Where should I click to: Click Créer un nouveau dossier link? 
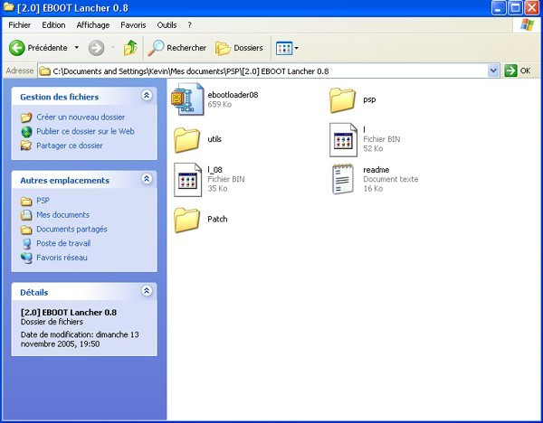tap(81, 117)
